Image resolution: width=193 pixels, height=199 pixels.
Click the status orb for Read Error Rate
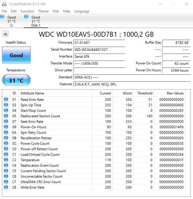point(6,99)
